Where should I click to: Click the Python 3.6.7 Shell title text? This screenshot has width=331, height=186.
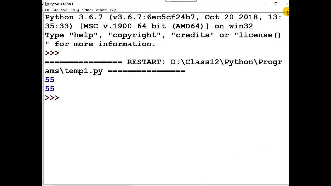[62, 4]
